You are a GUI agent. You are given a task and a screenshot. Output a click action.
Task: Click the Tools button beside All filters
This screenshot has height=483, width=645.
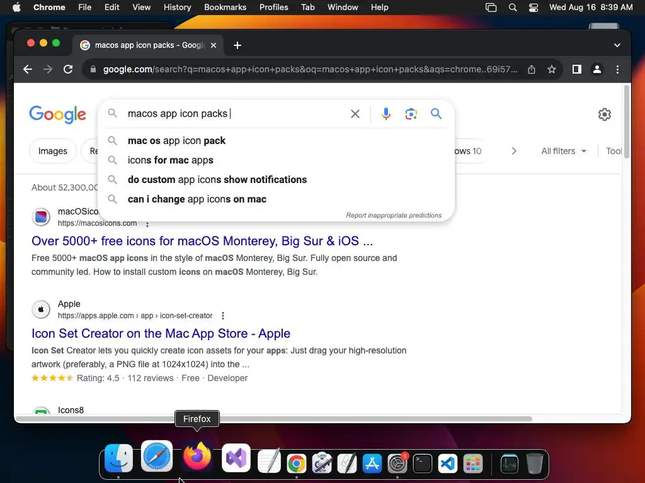(x=614, y=151)
